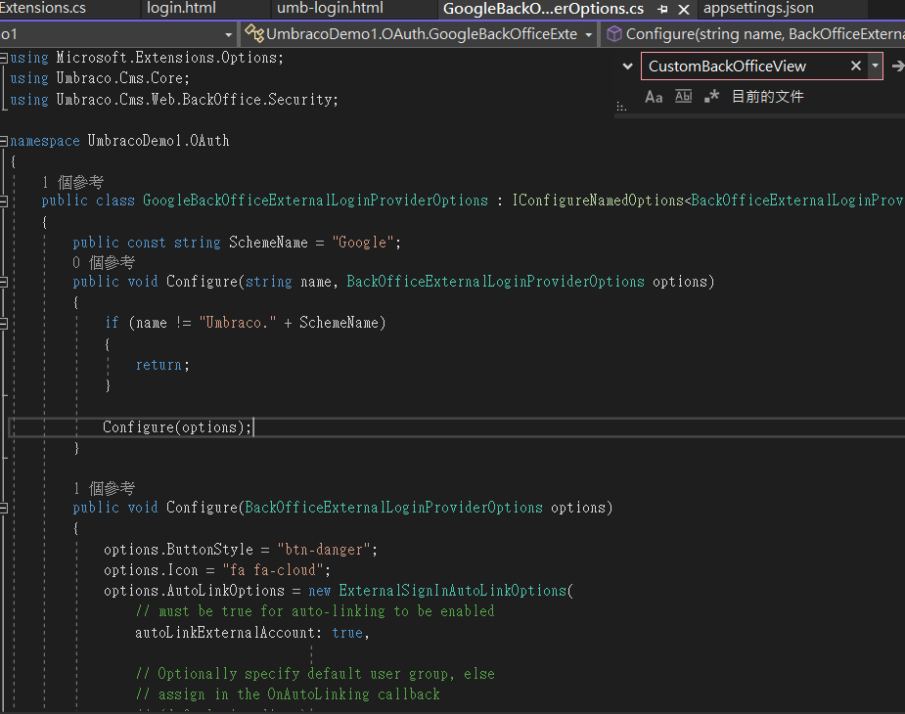Collapse Configure(string name, ...) method

4,283
